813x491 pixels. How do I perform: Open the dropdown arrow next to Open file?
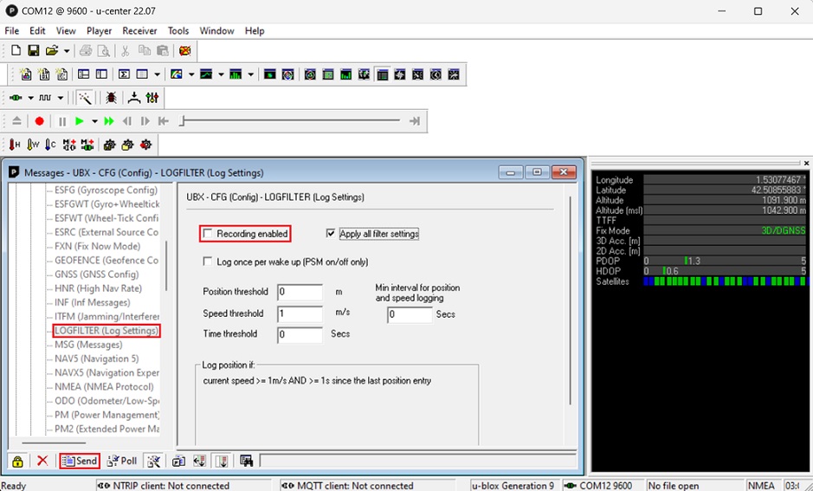point(67,51)
